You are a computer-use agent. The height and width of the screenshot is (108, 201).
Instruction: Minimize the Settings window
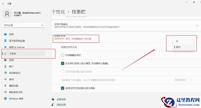point(187,2)
